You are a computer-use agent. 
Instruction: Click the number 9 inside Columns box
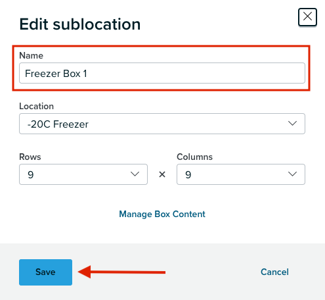(188, 175)
